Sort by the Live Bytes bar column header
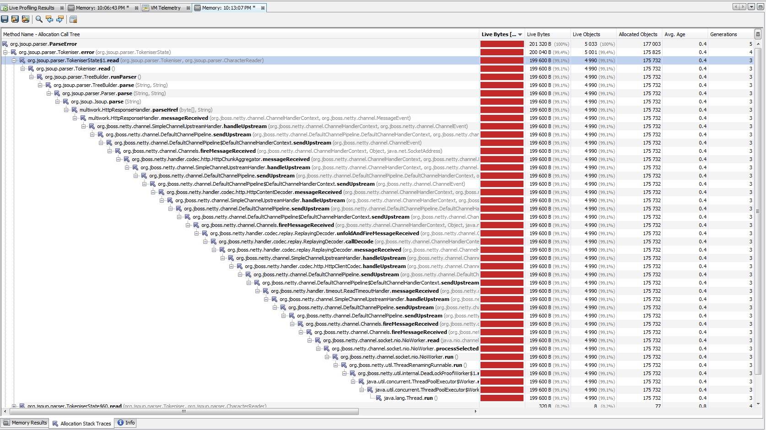766x430 pixels. click(502, 34)
